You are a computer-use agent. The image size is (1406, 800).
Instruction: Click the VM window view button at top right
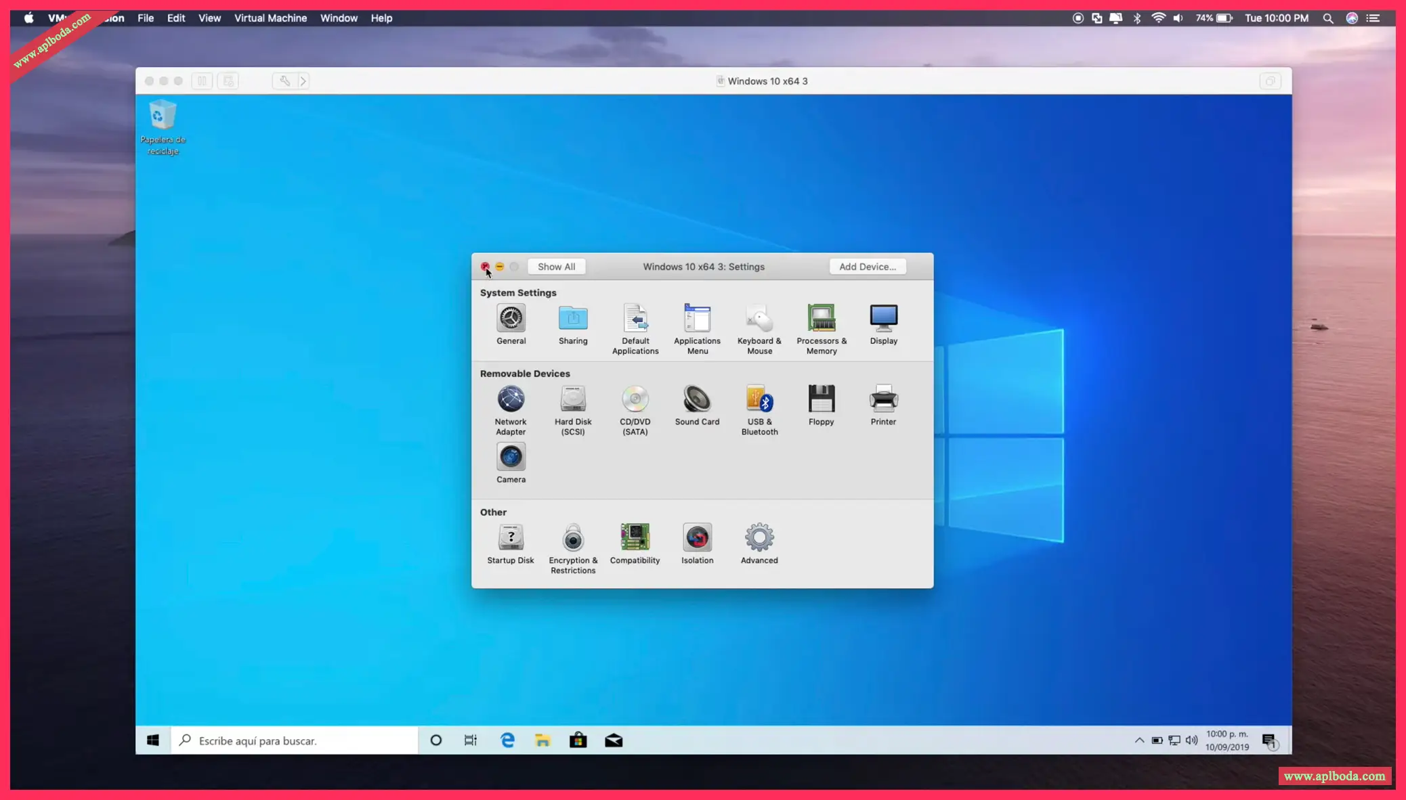click(x=1270, y=81)
